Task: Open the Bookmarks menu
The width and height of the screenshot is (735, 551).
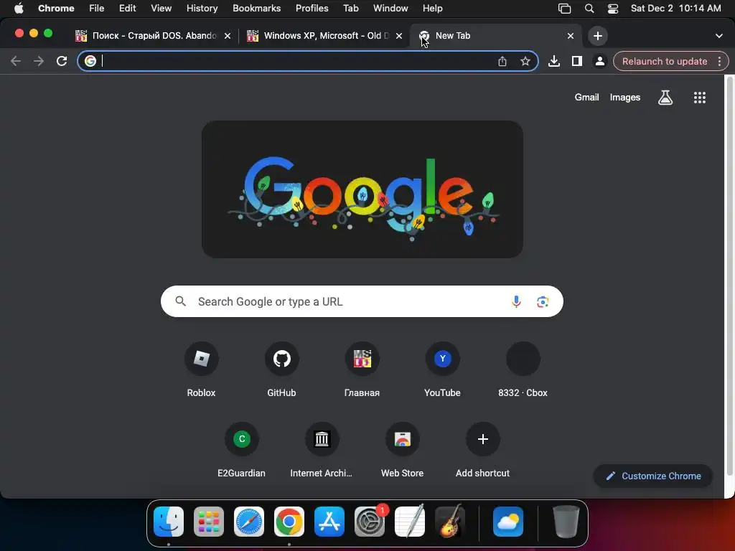Action: (x=256, y=9)
